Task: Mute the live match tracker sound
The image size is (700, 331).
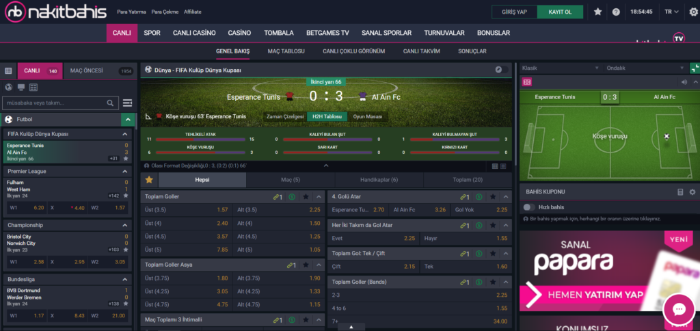Action: pos(683,82)
